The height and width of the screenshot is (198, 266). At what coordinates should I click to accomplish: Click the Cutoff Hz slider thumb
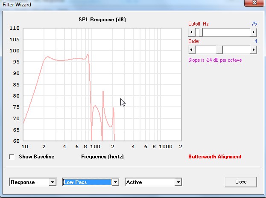click(x=201, y=32)
